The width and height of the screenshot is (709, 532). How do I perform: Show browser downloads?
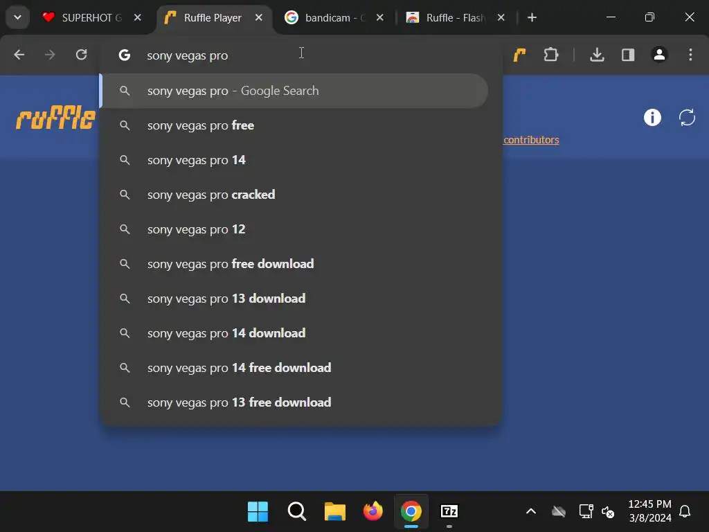pyautogui.click(x=597, y=55)
